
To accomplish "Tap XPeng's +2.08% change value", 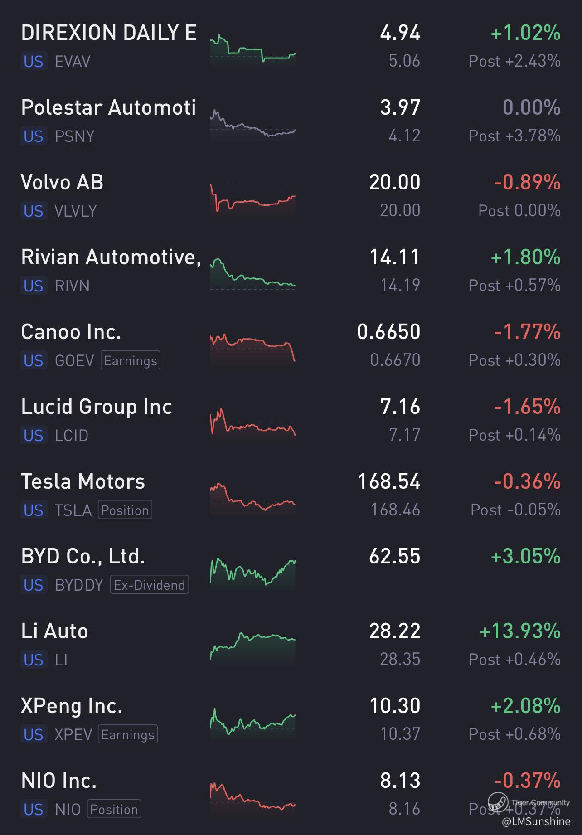I will pyautogui.click(x=525, y=706).
